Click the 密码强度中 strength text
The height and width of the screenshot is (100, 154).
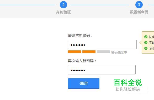(x=119, y=52)
